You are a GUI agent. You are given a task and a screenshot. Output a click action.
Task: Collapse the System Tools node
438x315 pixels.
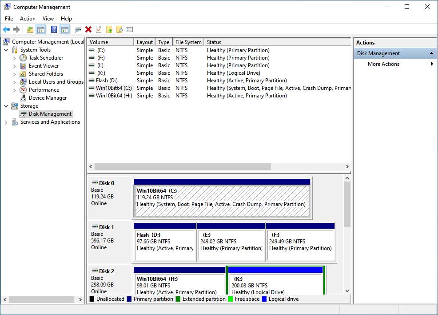click(6, 49)
